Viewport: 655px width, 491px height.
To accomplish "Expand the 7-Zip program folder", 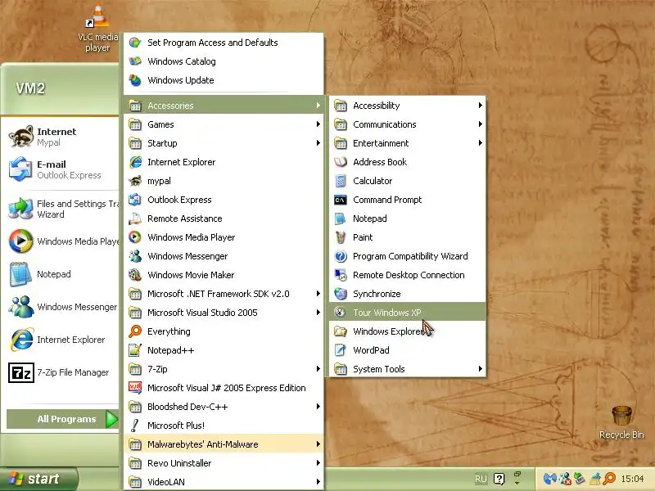I will pos(224,369).
